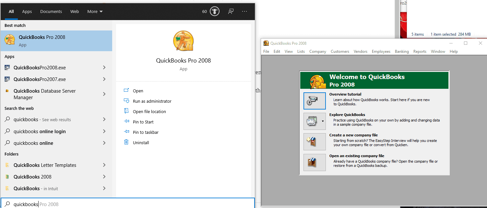Click the Run as administrator shield icon

(x=126, y=101)
